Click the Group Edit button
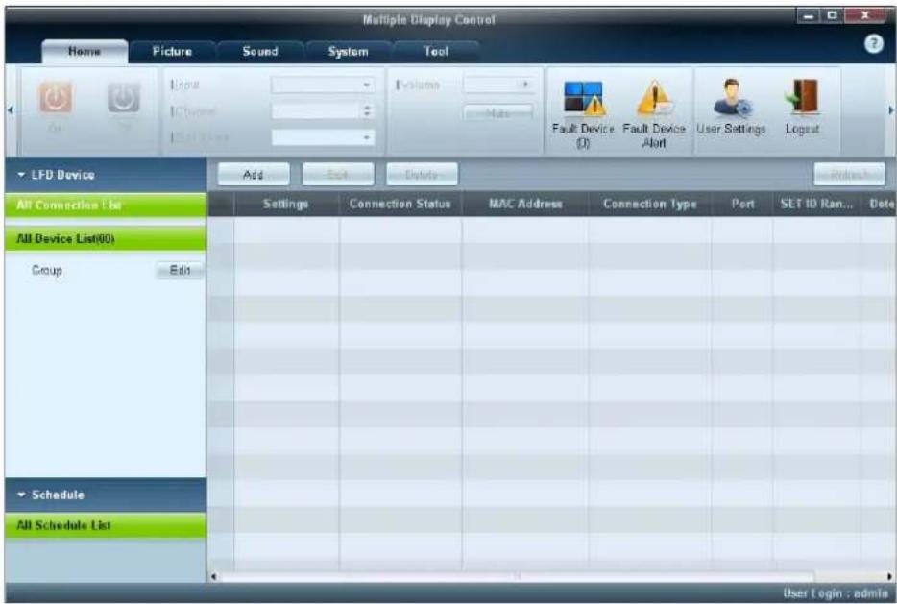The image size is (897, 604). pyautogui.click(x=181, y=270)
